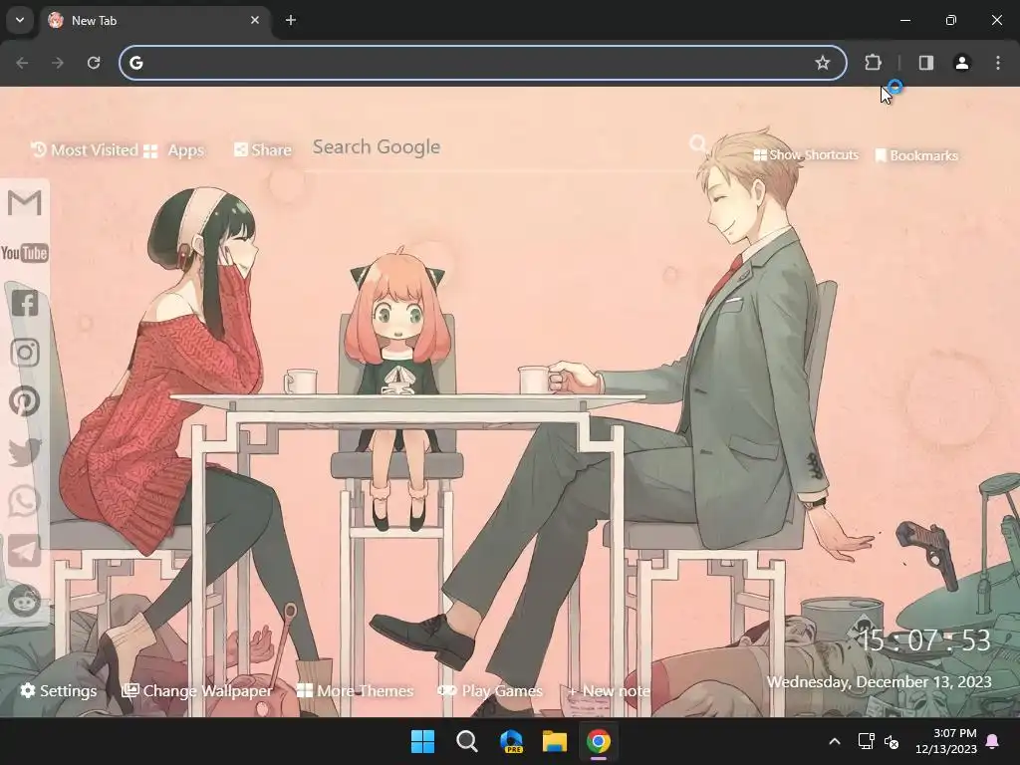The height and width of the screenshot is (765, 1020).
Task: Open File Explorer from the taskbar
Action: click(555, 741)
